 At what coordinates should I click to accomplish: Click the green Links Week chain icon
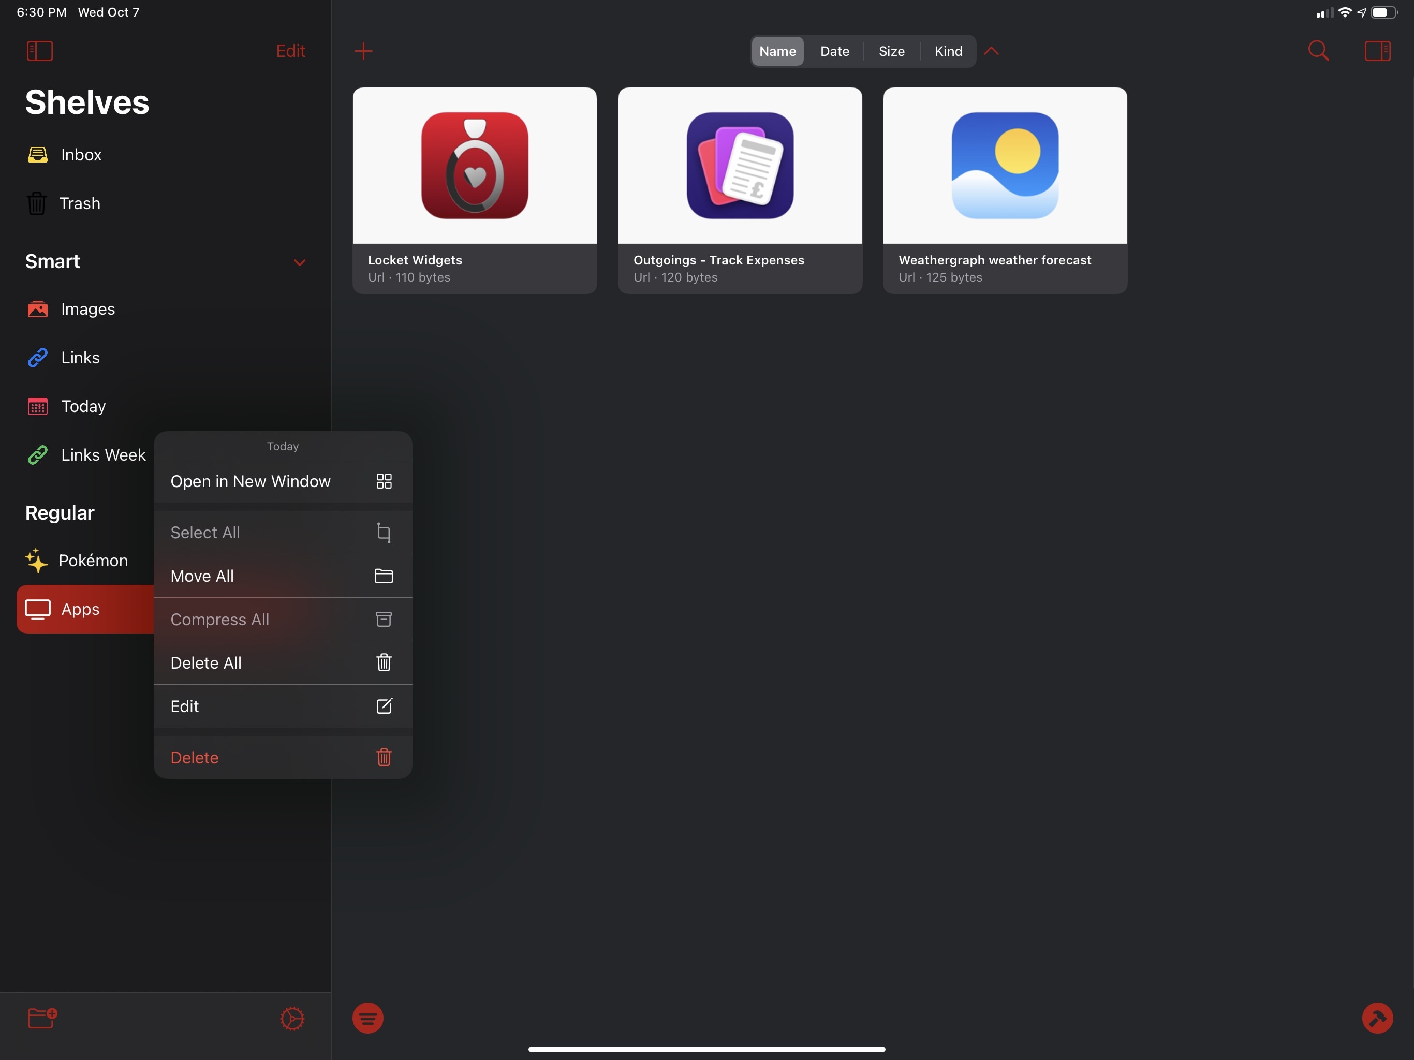38,454
